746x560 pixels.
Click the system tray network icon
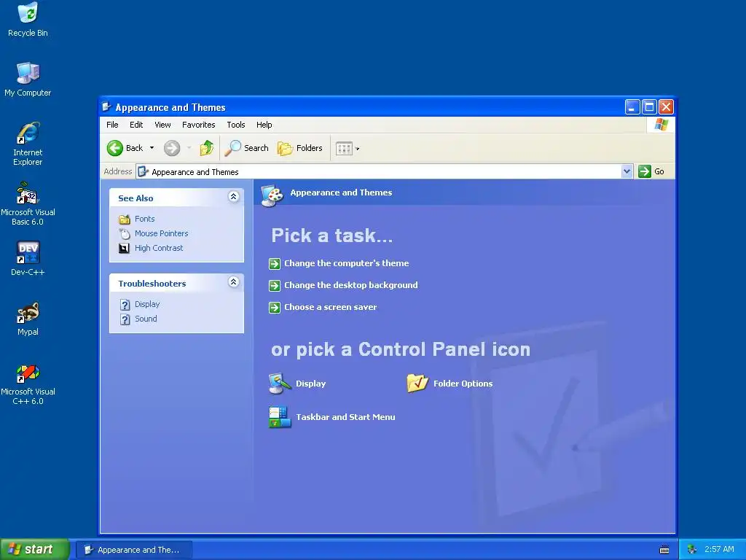[692, 550]
